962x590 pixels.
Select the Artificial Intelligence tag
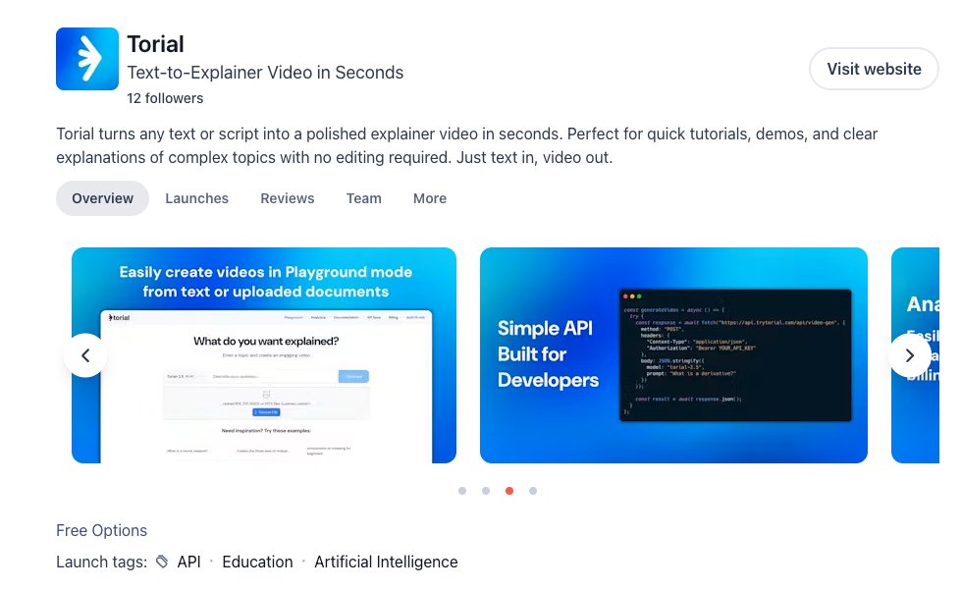pos(386,561)
